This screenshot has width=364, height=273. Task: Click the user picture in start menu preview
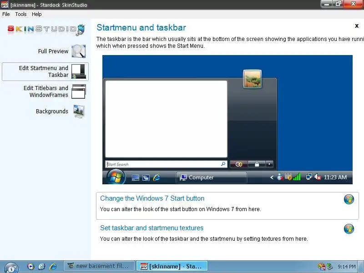pos(253,79)
